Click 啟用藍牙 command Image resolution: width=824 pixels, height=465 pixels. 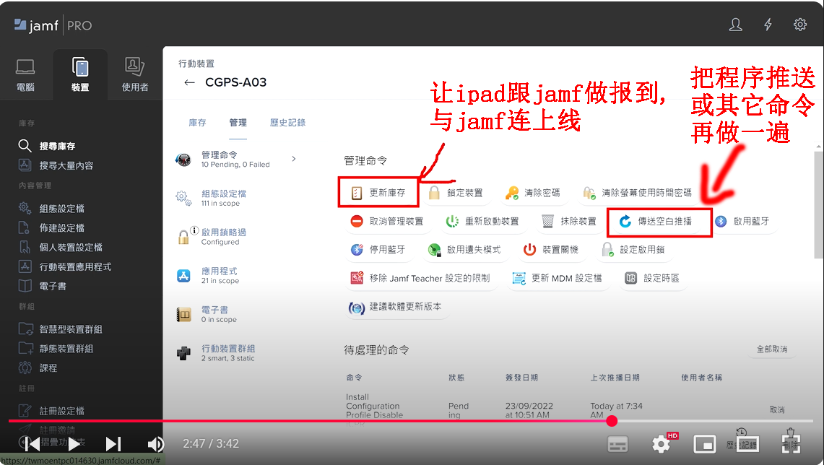(742, 221)
